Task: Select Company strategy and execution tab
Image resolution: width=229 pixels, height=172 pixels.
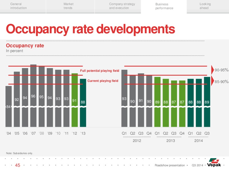Action: (x=118, y=6)
